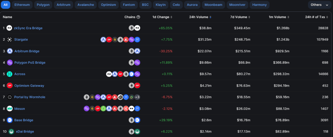333x137 pixels.
Task: Click the Stargate protocol logo icon
Action: (x=9, y=39)
